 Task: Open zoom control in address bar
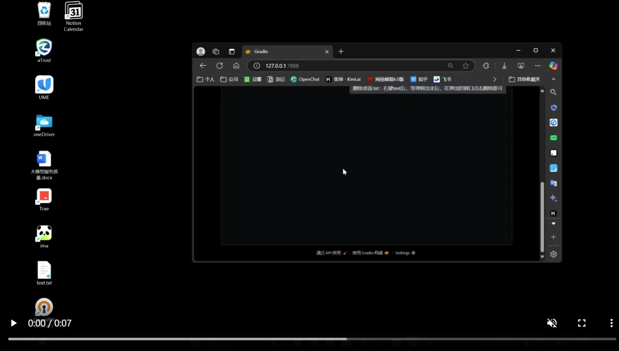pos(450,66)
